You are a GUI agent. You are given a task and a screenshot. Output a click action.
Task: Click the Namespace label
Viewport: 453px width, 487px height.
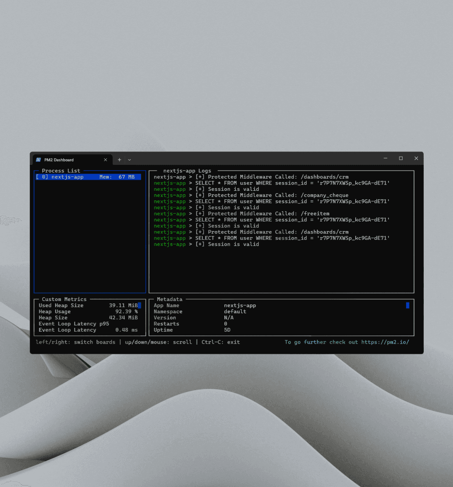point(168,312)
